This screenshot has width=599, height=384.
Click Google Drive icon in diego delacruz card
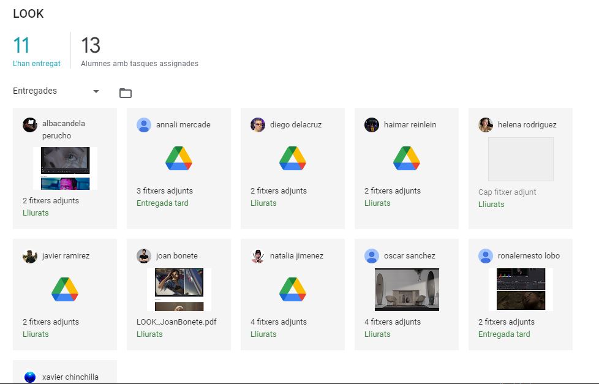[x=293, y=159]
